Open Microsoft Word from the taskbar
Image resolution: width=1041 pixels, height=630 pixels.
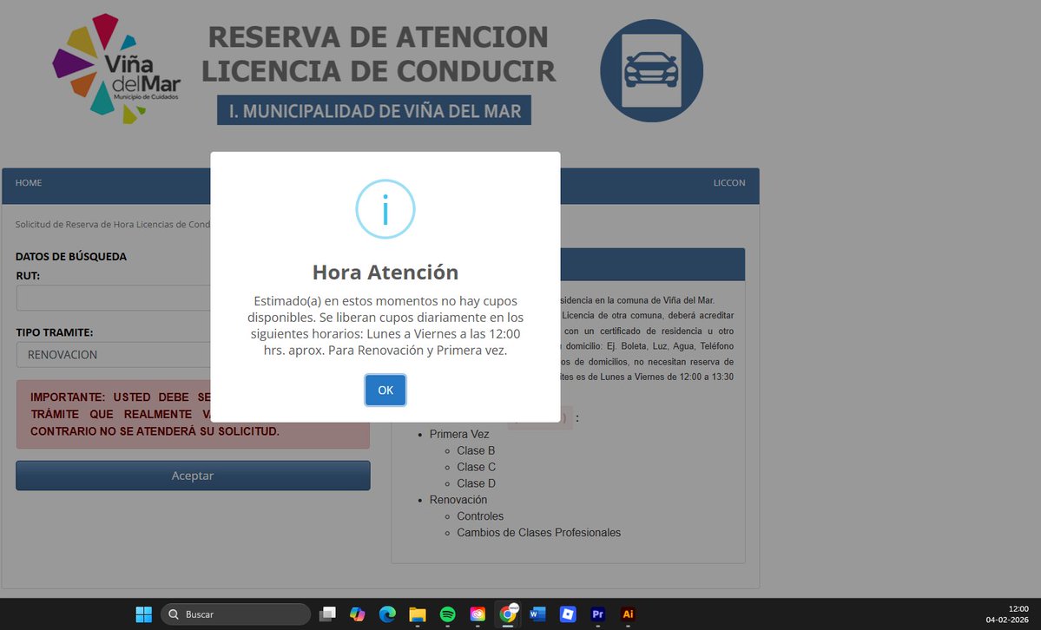point(537,614)
